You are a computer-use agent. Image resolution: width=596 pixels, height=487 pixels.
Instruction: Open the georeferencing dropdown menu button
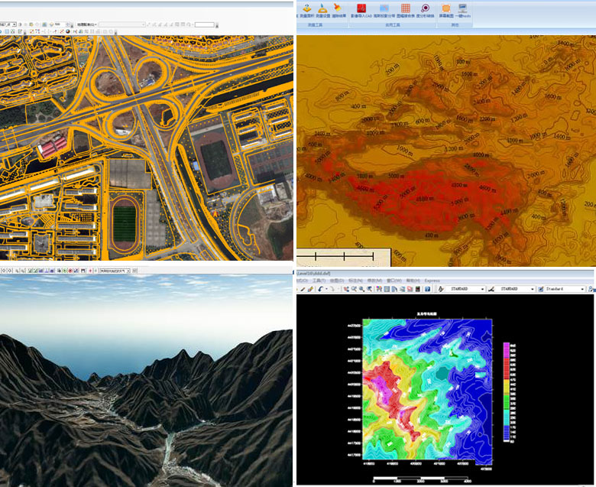pos(85,24)
